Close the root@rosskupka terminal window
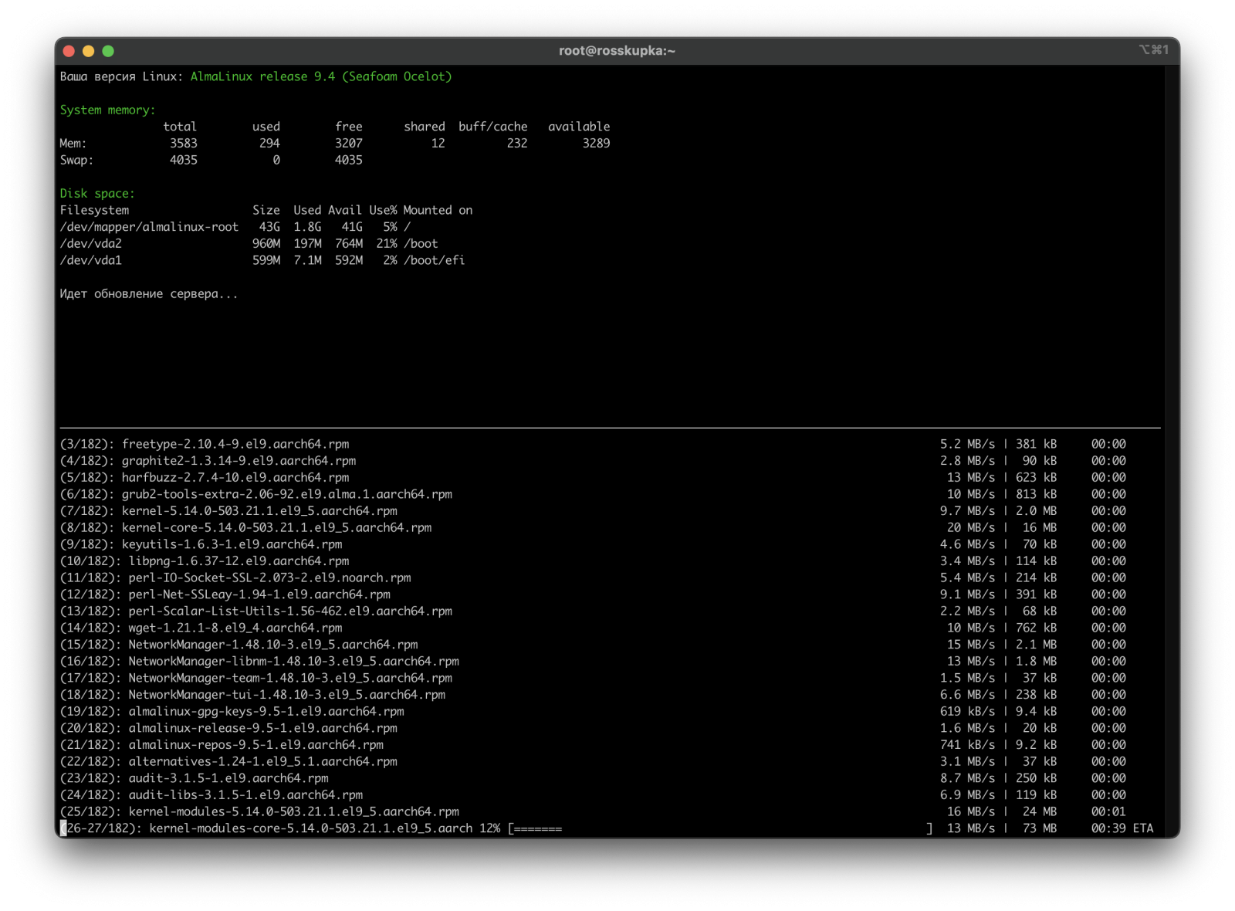 coord(69,51)
